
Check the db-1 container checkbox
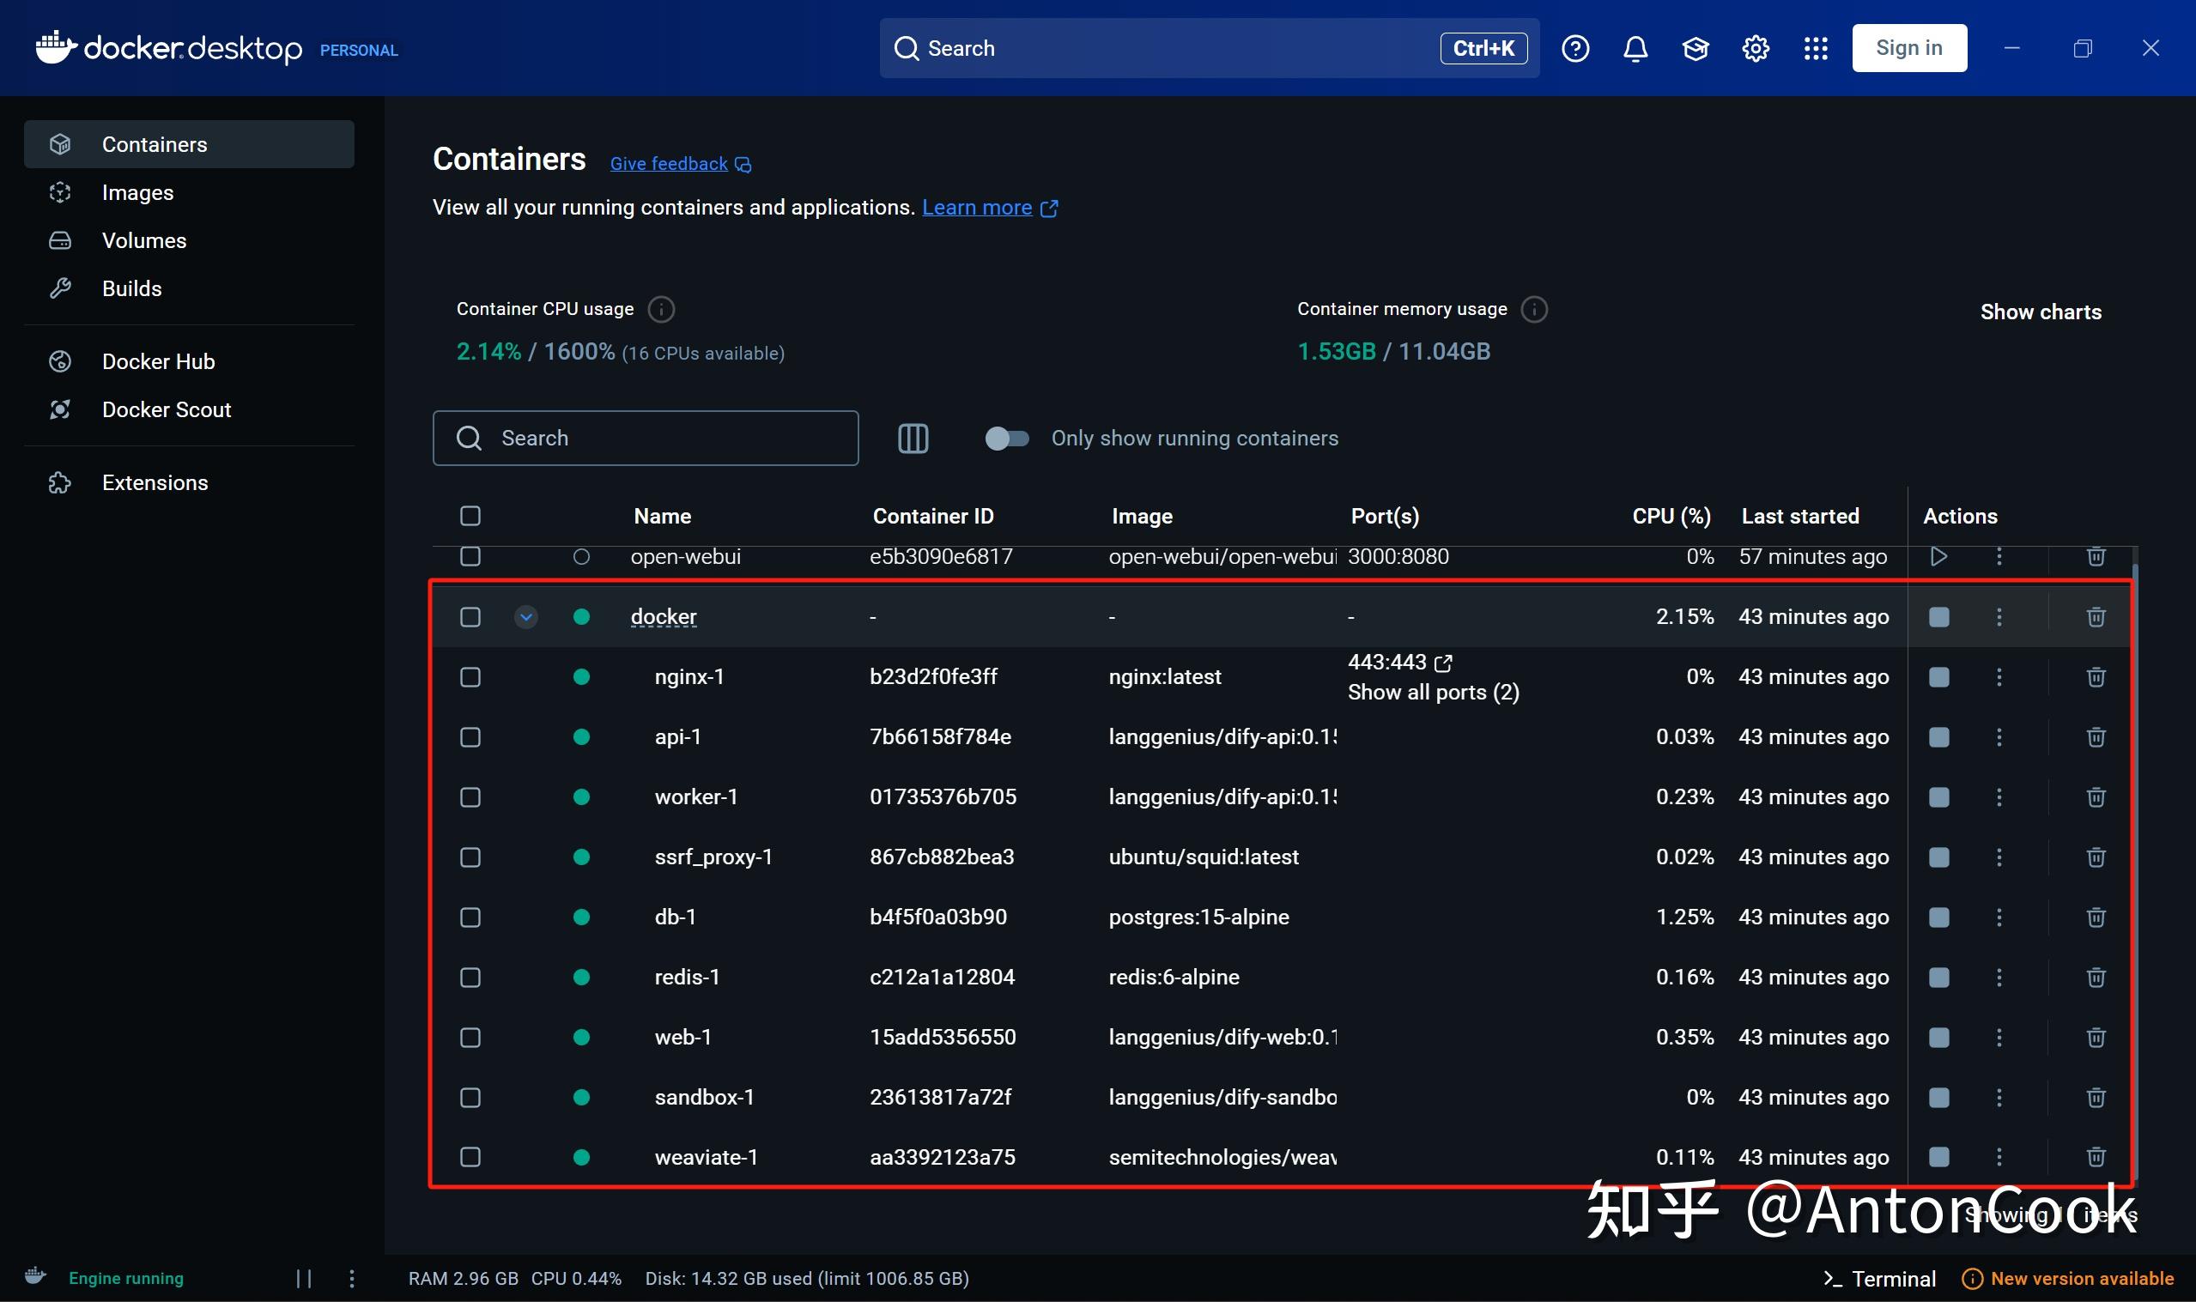point(470,917)
